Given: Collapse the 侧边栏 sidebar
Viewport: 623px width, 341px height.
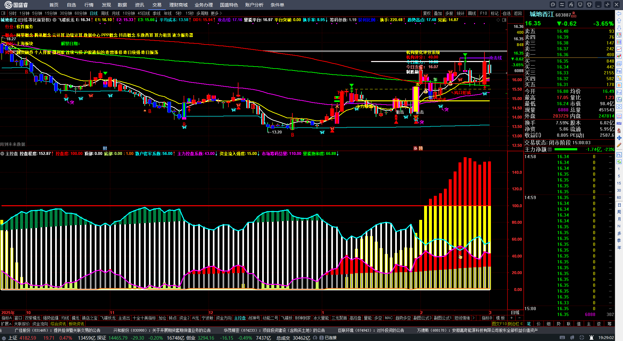Looking at the screenshot, I should [x=515, y=324].
